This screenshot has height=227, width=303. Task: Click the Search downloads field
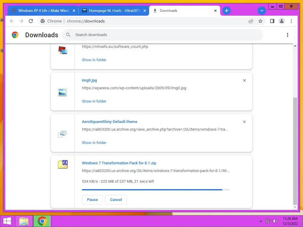162,35
